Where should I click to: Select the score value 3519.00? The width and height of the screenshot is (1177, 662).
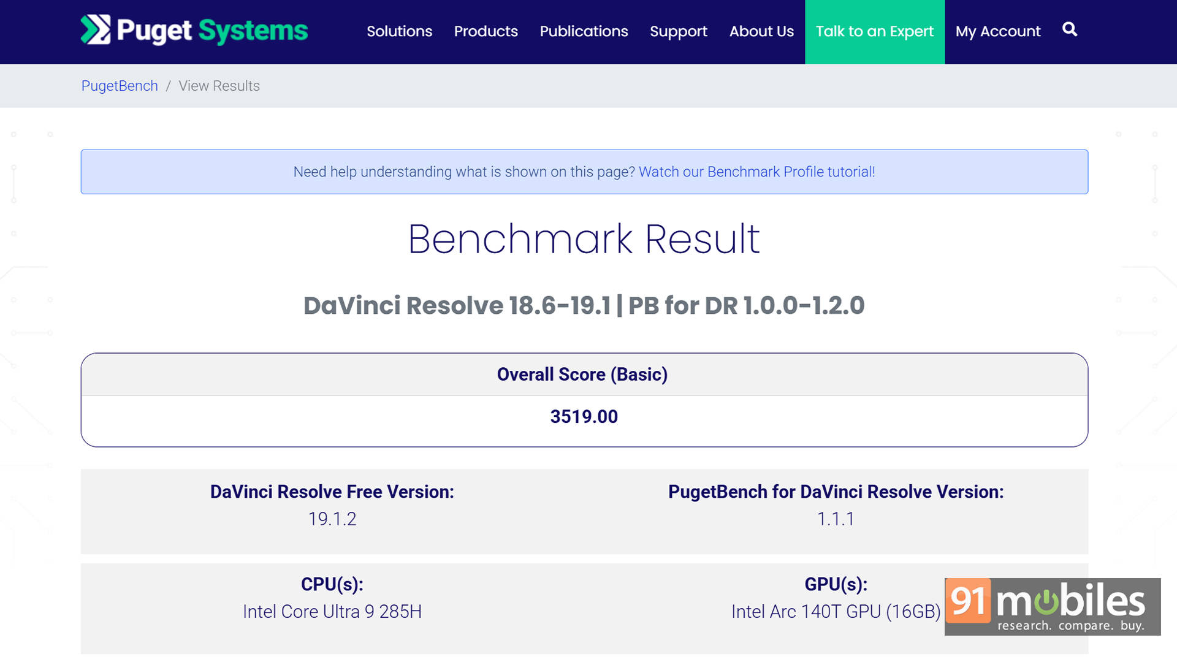(x=584, y=417)
